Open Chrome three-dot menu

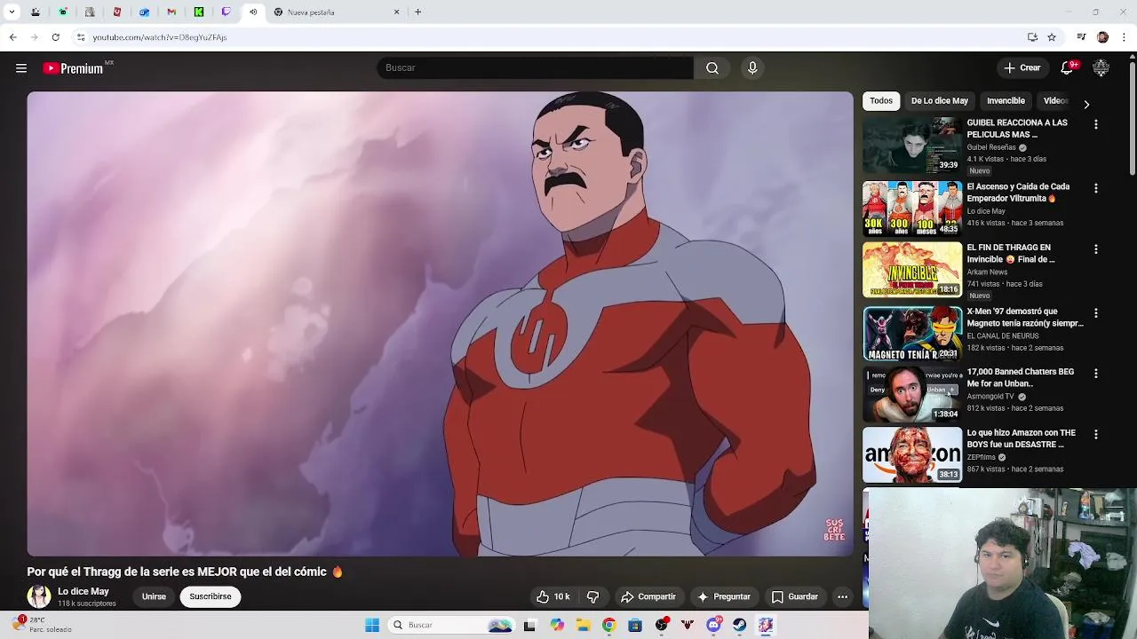point(1125,37)
